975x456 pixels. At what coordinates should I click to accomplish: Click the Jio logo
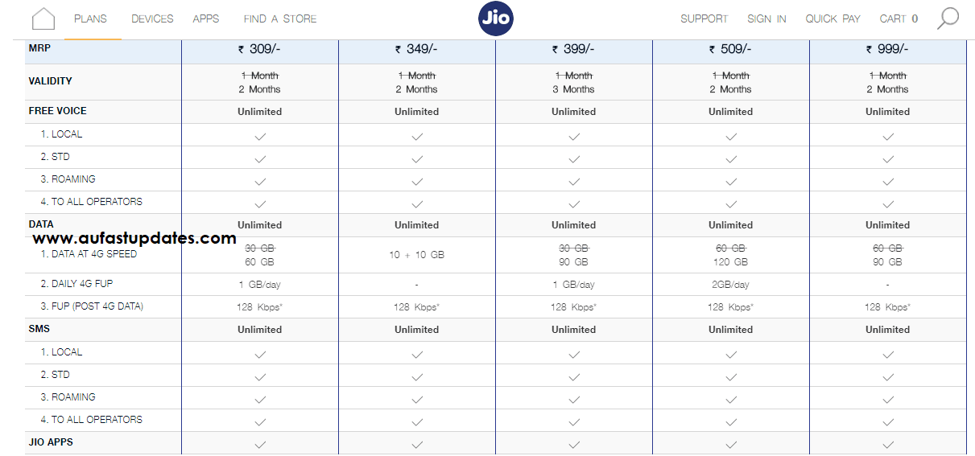click(496, 18)
